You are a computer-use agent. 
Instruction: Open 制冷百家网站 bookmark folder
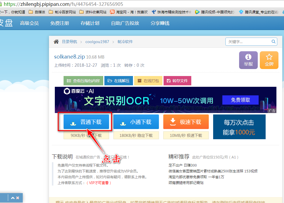(62, 12)
